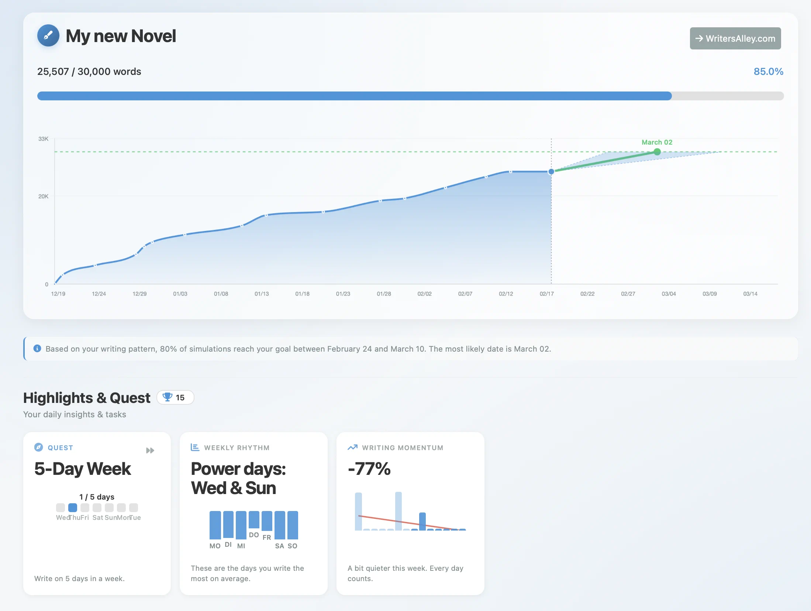Select the Quest compass icon
Image resolution: width=811 pixels, height=611 pixels.
pyautogui.click(x=39, y=448)
